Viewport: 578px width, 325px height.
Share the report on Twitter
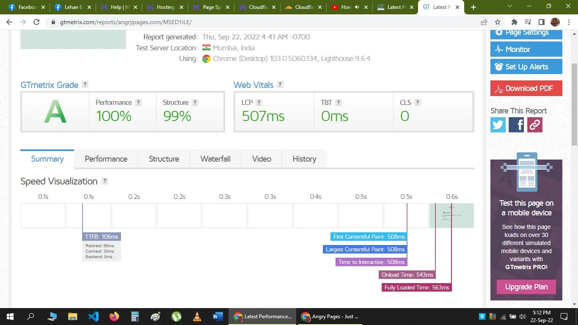click(498, 125)
